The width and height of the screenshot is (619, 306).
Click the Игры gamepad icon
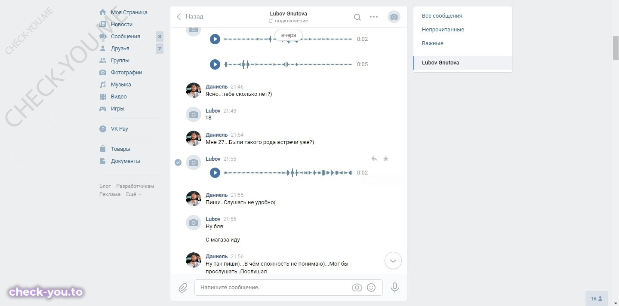point(103,109)
